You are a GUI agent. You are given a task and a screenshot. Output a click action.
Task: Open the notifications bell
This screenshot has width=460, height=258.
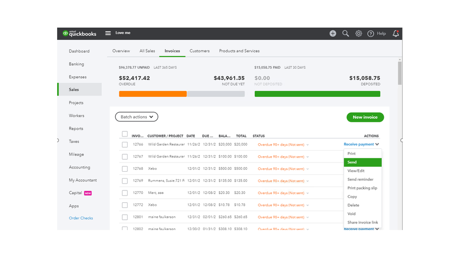(396, 34)
